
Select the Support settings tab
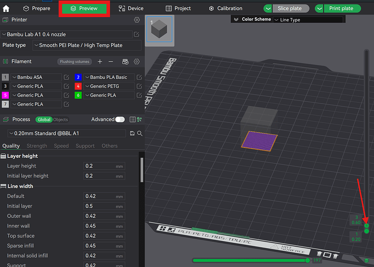point(85,146)
